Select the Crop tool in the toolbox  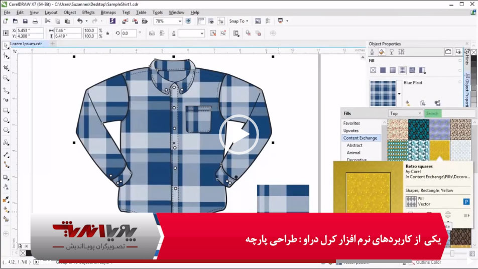pos(6,68)
